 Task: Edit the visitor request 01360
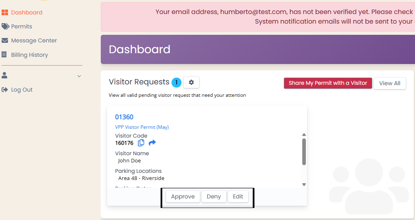point(238,196)
